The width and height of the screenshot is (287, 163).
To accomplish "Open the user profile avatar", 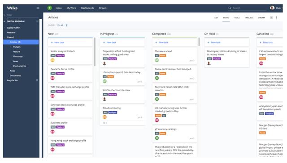I will (x=272, y=8).
